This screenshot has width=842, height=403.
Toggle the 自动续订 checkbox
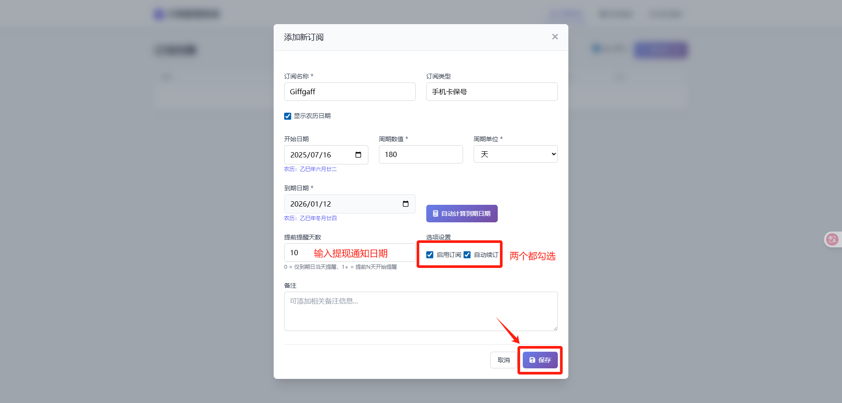pos(467,255)
